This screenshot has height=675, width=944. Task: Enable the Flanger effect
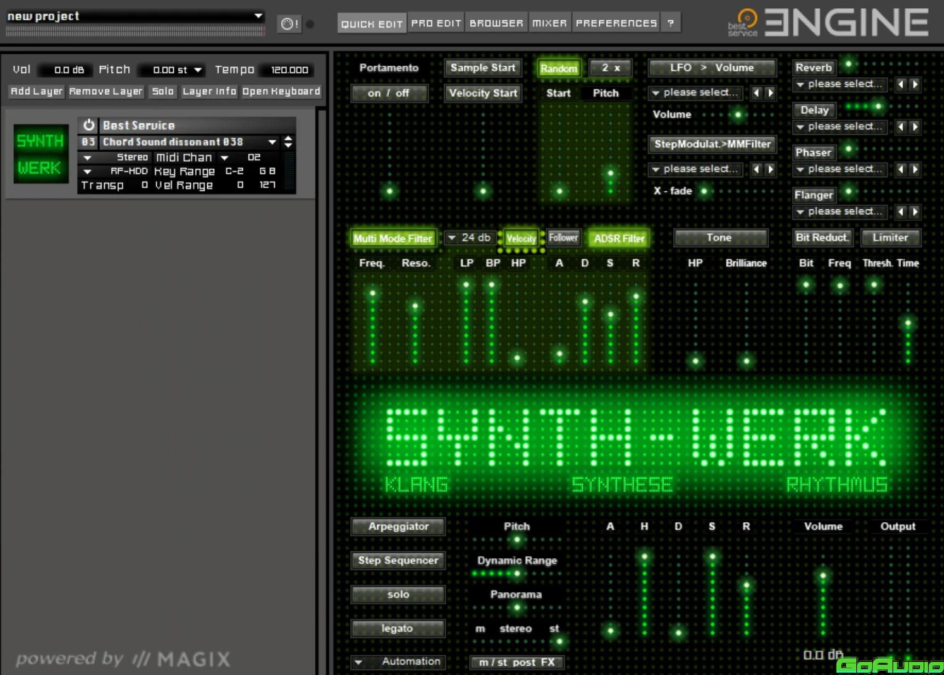(x=814, y=195)
